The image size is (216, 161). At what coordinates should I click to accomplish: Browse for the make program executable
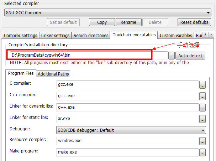[x=202, y=152]
